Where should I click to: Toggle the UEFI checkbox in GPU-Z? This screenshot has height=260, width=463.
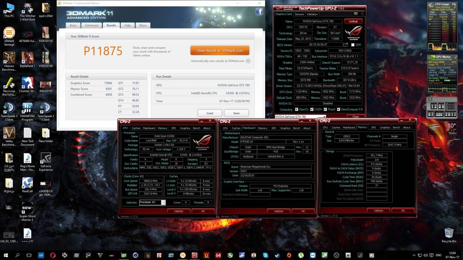point(353,45)
